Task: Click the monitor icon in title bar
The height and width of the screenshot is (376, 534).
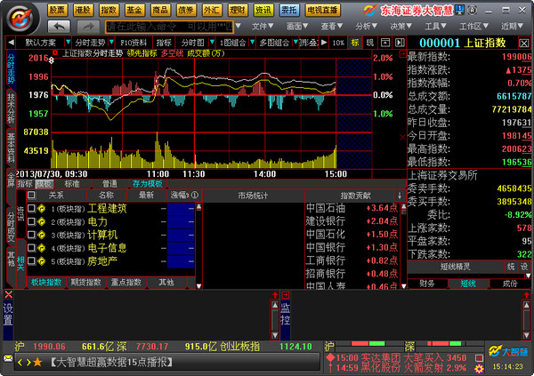Action: coord(460,10)
